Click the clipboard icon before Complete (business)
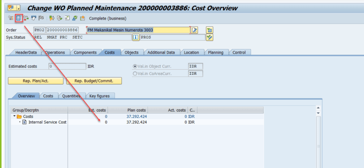 pyautogui.click(x=82, y=18)
